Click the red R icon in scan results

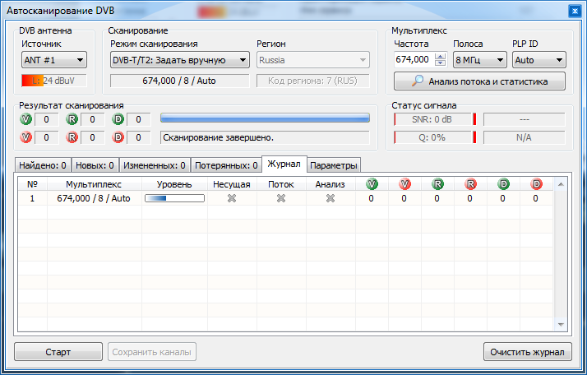click(72, 137)
